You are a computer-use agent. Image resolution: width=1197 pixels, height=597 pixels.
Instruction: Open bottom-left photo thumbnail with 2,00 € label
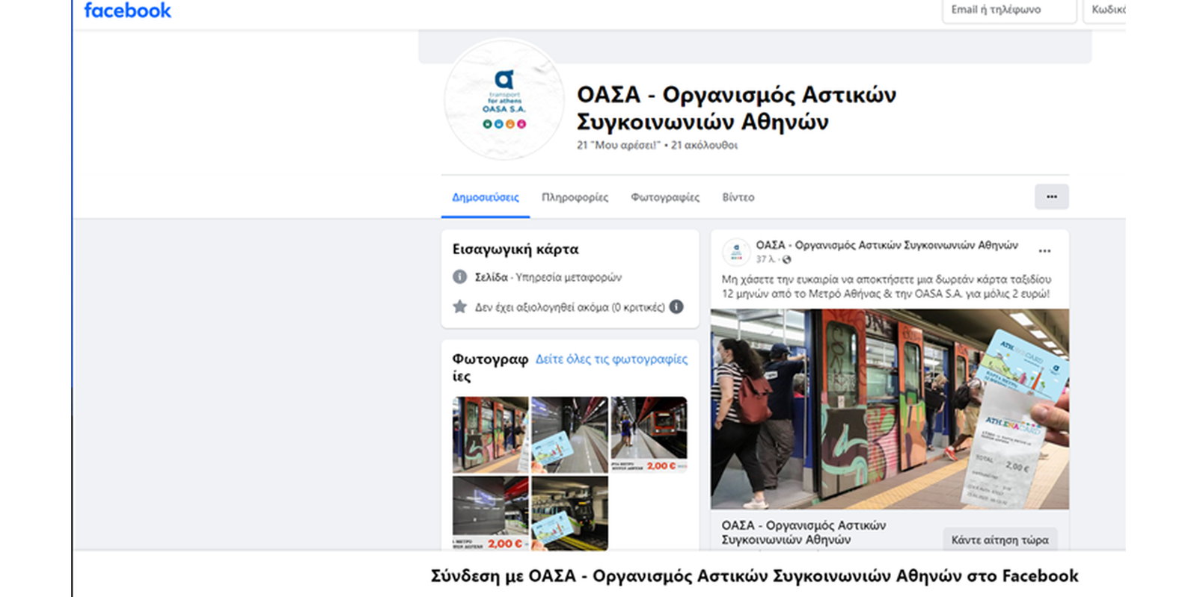[490, 513]
